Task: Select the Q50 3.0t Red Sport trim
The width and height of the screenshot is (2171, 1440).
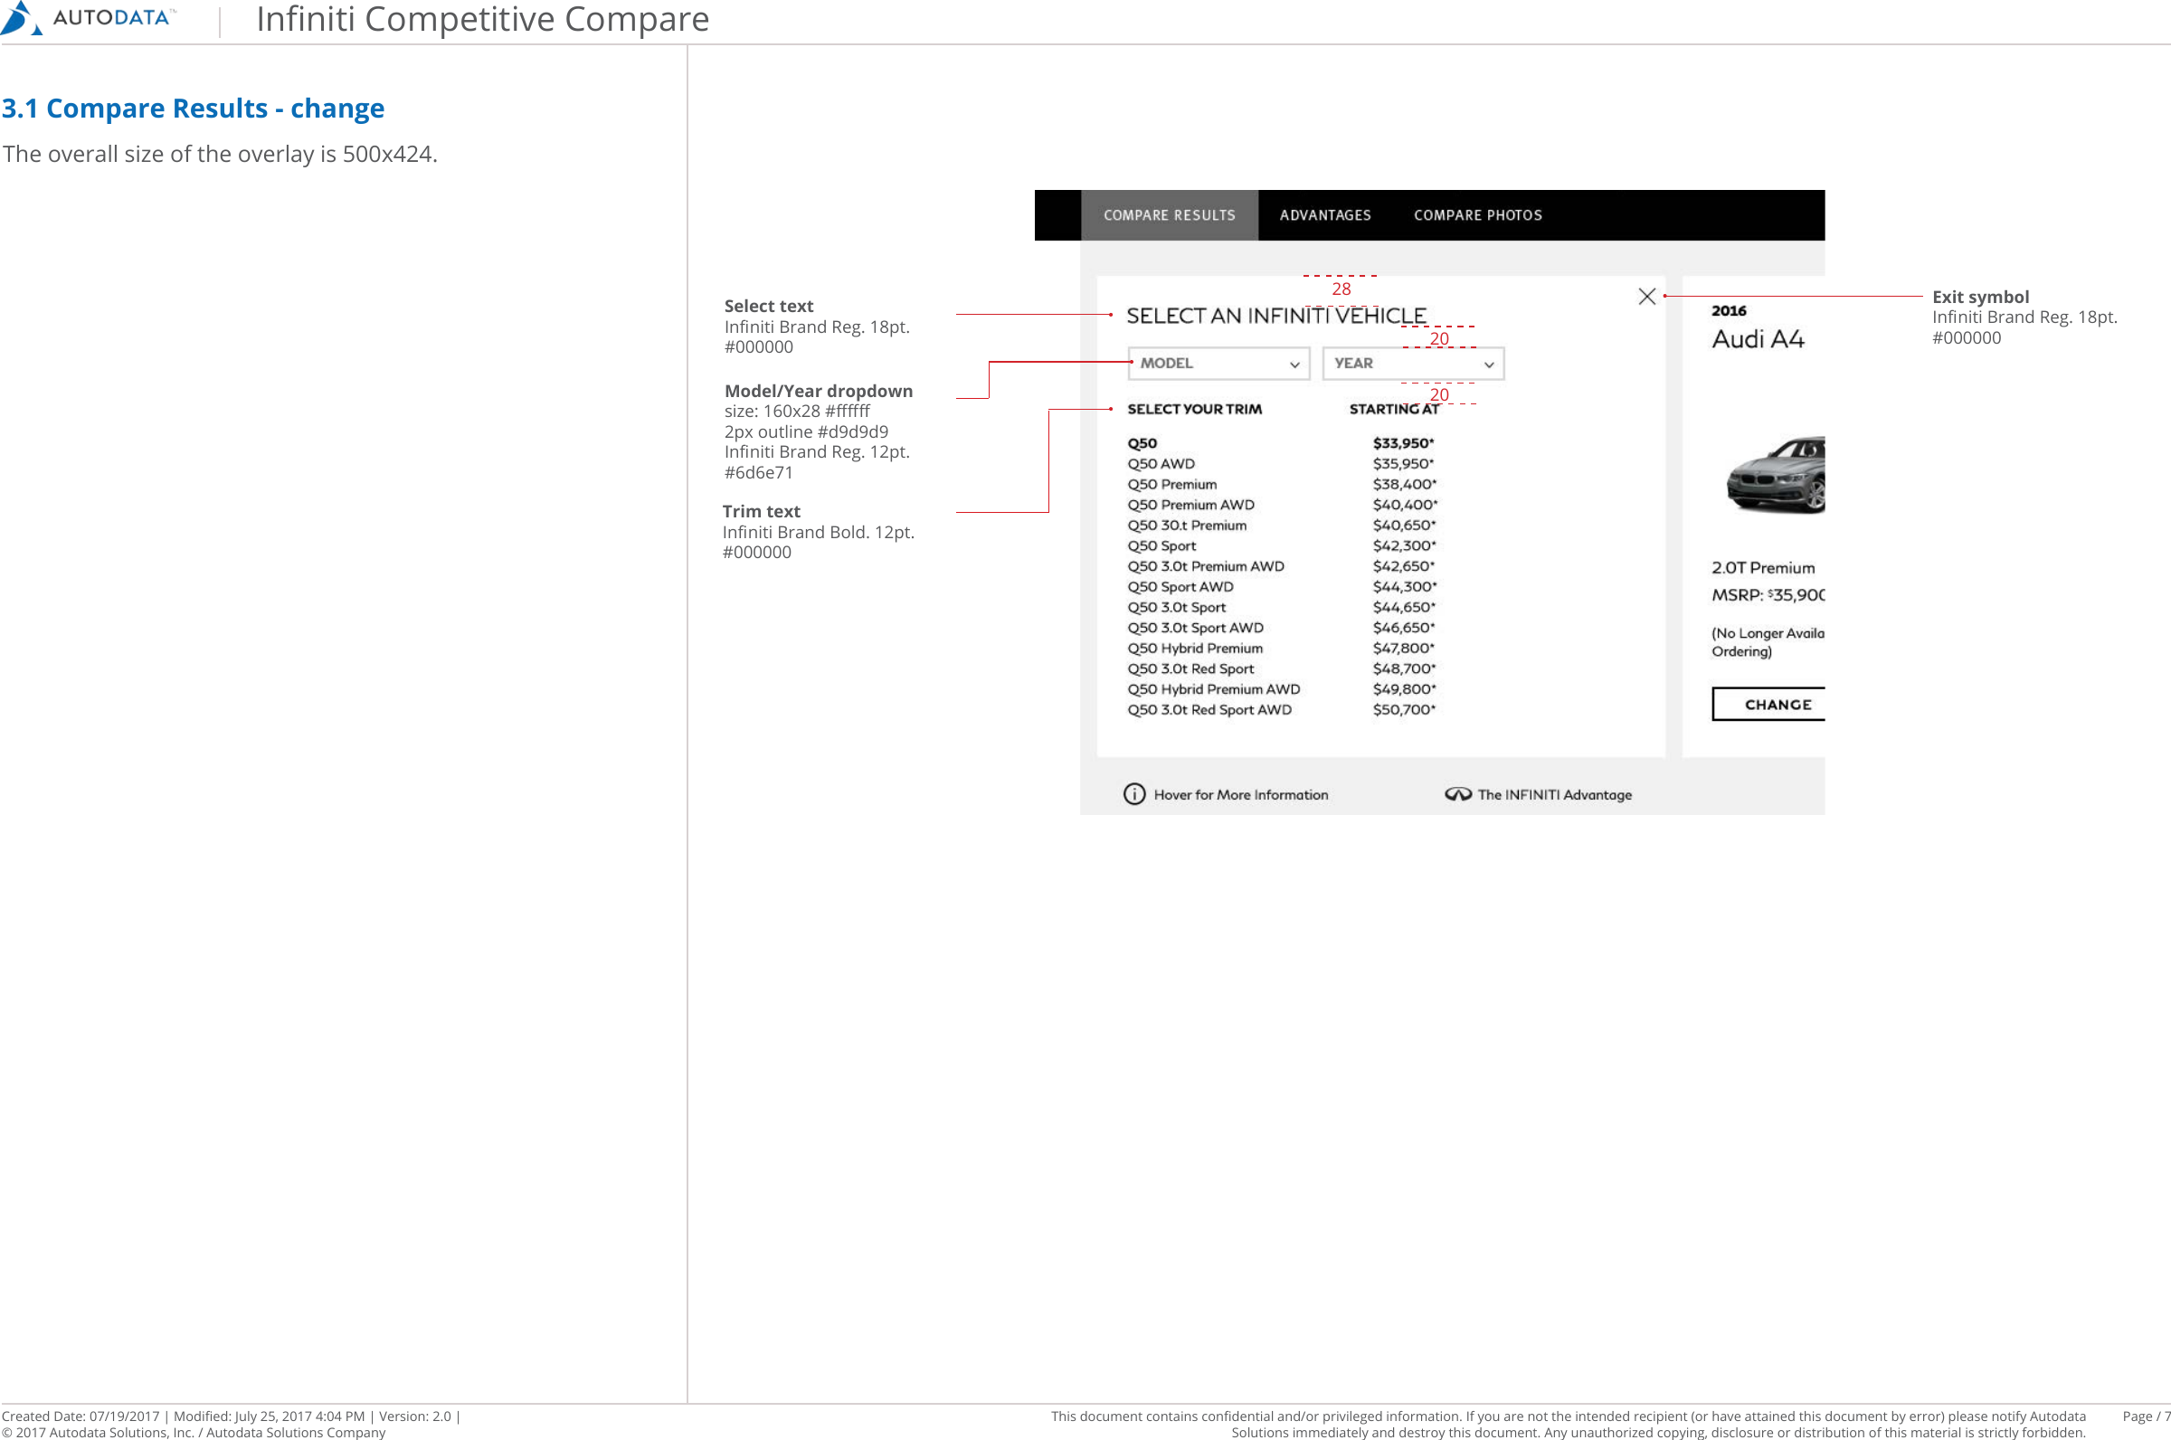Action: click(1191, 668)
